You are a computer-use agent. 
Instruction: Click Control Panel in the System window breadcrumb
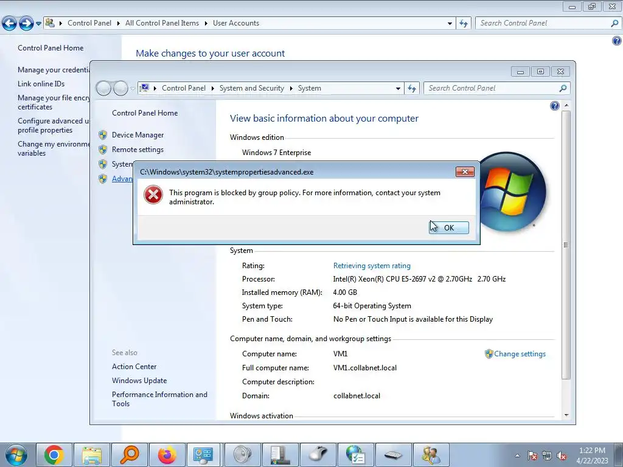[x=184, y=88]
